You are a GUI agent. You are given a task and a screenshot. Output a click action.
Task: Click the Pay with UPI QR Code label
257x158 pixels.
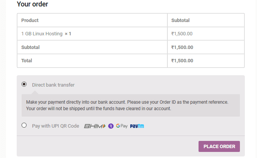point(55,126)
